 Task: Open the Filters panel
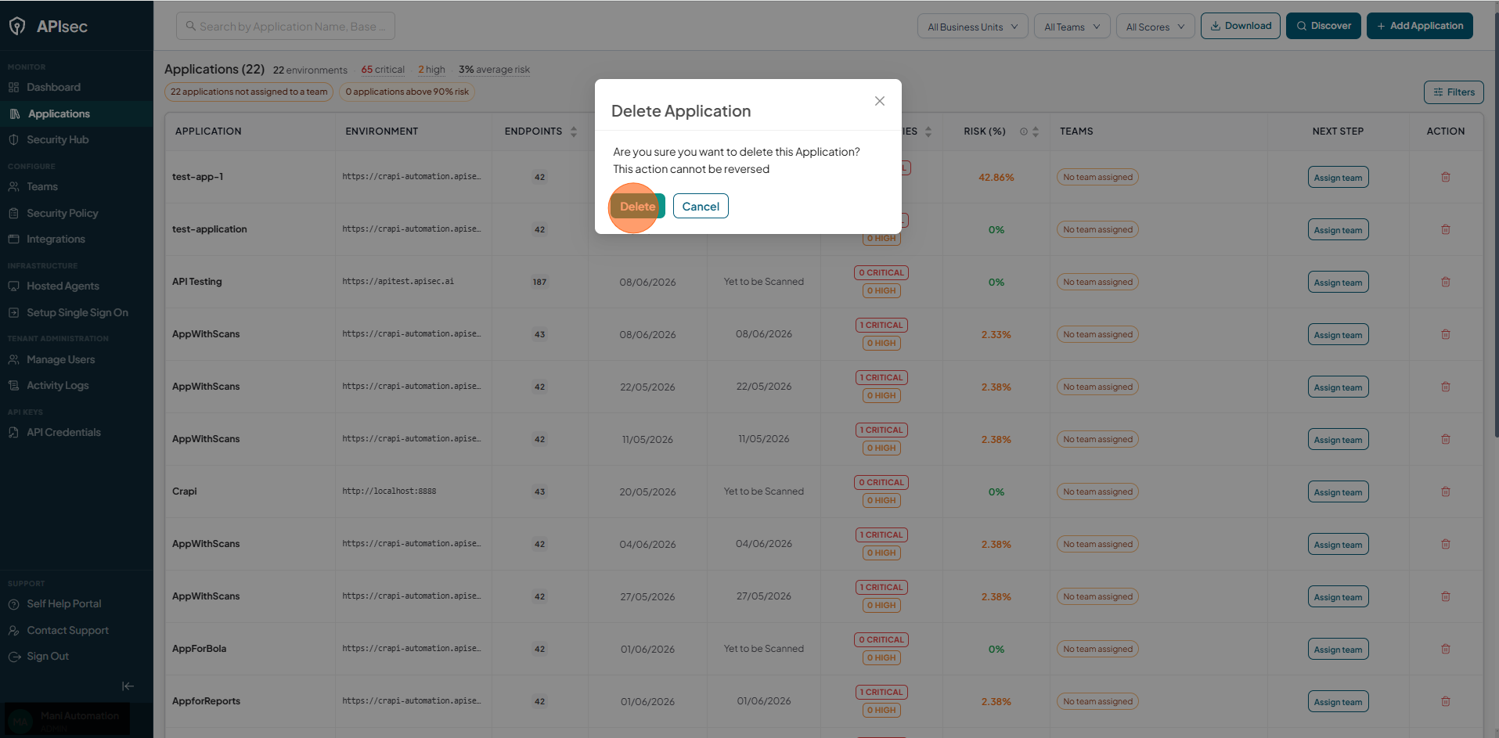[x=1454, y=92]
